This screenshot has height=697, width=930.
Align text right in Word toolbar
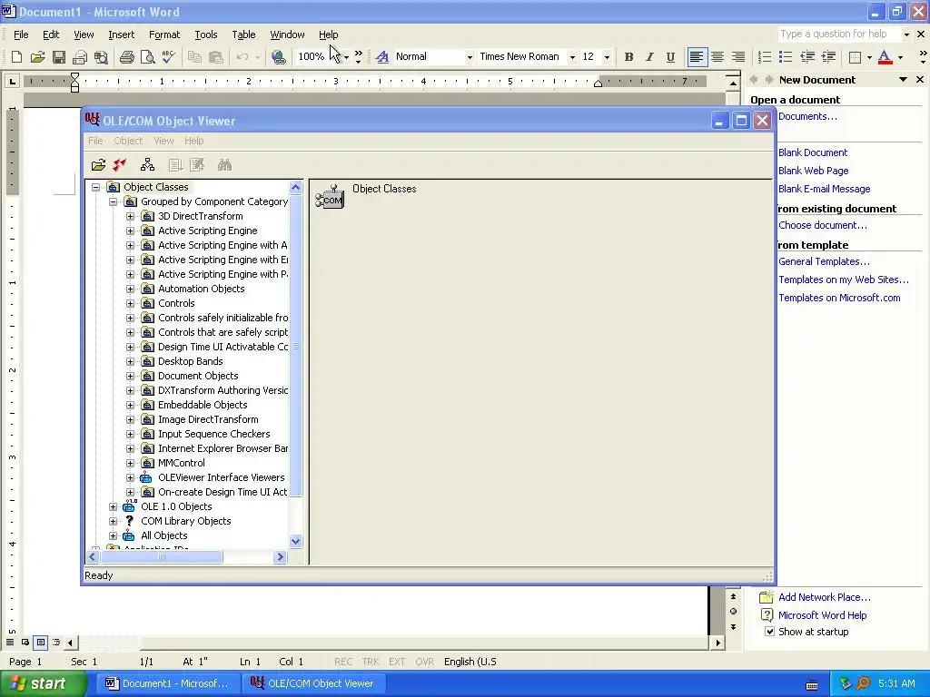click(x=738, y=57)
